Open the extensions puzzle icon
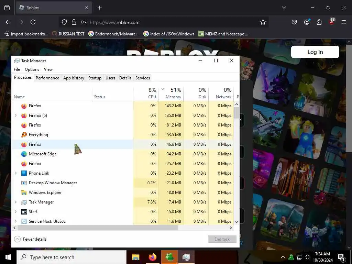The image size is (352, 264). [x=319, y=22]
